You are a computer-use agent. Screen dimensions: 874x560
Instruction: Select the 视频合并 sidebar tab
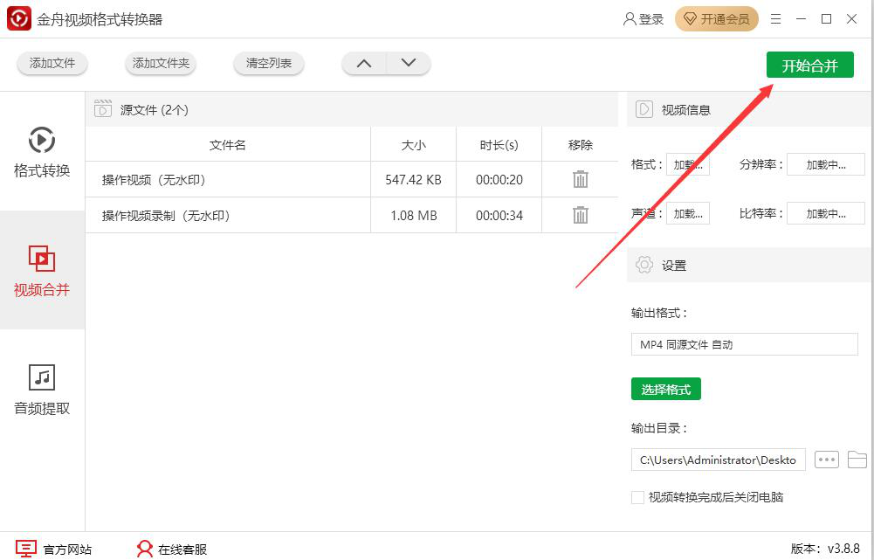[x=42, y=271]
